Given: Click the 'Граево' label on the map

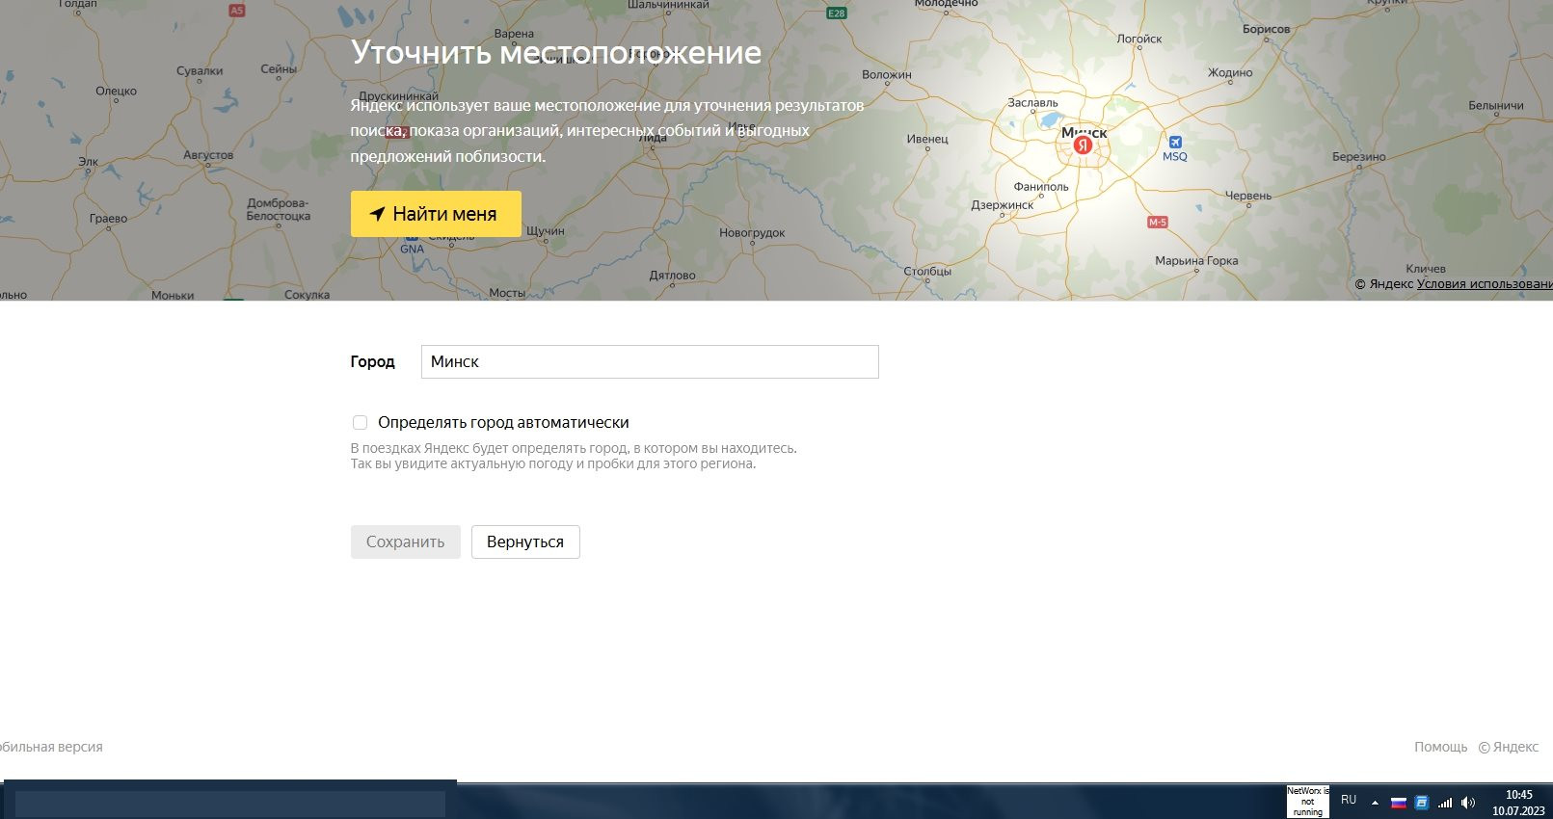Looking at the screenshot, I should (108, 219).
